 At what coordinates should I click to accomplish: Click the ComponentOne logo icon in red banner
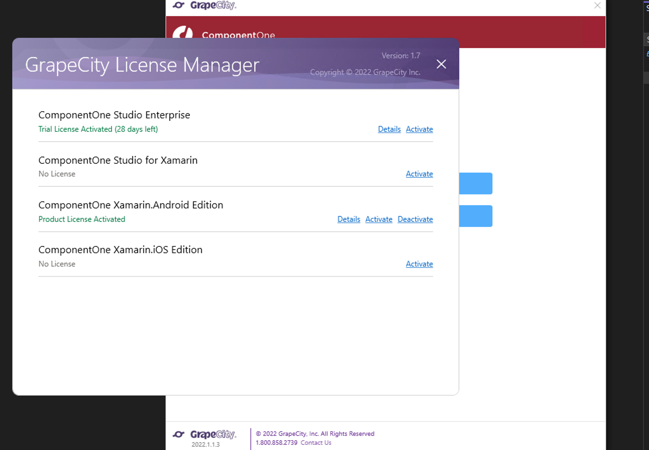tap(183, 32)
